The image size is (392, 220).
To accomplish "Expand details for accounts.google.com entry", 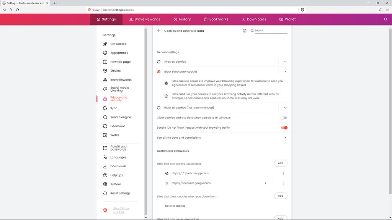I will coord(266,183).
